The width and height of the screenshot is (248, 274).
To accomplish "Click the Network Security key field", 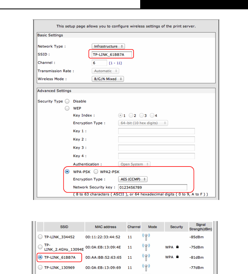I will (153, 187).
